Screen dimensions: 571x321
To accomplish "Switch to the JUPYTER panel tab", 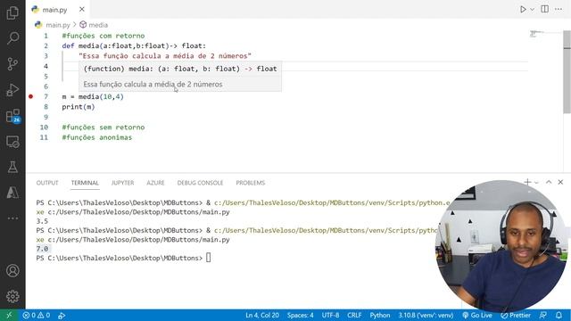I will coord(123,183).
